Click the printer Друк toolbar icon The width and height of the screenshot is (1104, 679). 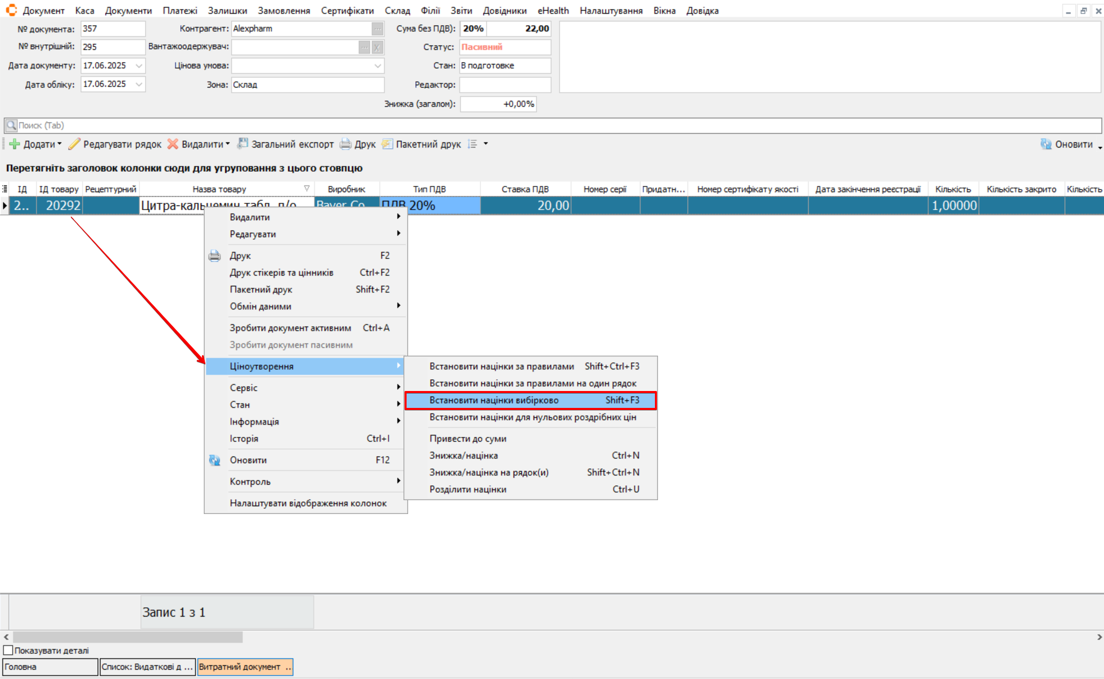[346, 144]
